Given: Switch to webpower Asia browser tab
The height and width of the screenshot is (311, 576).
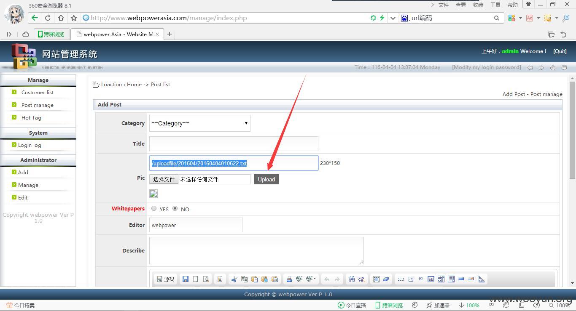Looking at the screenshot, I should [117, 35].
